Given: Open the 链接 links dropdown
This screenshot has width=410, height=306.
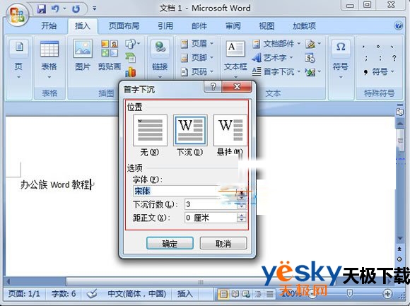Looking at the screenshot, I should point(160,60).
